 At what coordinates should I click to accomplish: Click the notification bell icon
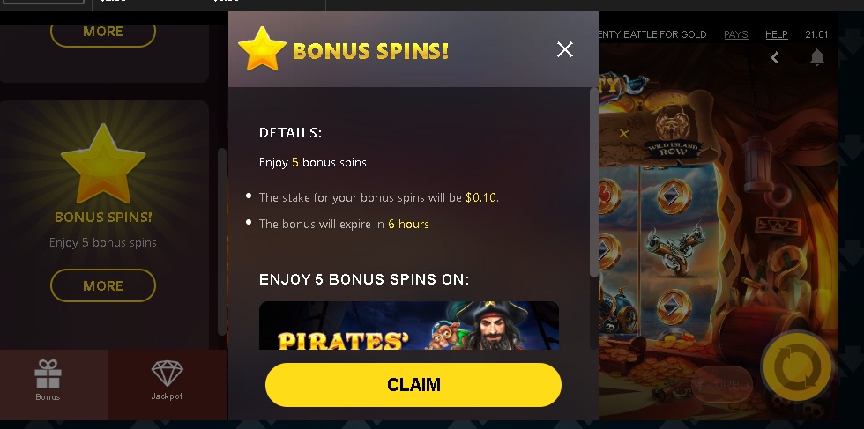(816, 57)
